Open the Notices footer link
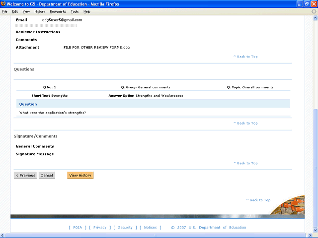The image size is (318, 238). 150,228
